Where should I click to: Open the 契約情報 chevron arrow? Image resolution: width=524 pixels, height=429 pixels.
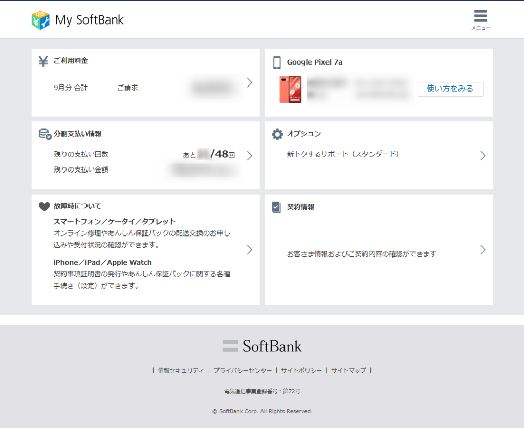point(483,250)
